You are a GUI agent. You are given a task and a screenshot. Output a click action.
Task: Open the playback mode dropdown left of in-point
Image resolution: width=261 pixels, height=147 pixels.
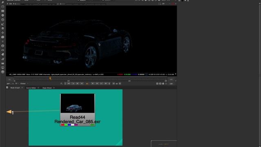(62, 83)
